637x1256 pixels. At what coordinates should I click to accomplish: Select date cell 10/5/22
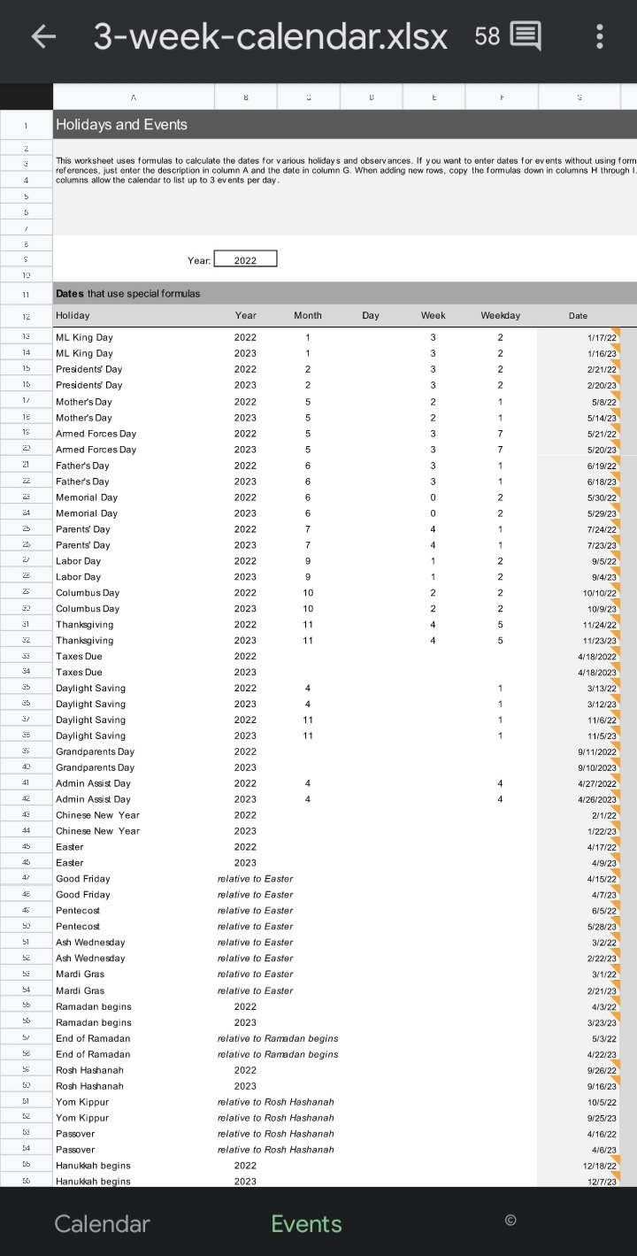(579, 1102)
